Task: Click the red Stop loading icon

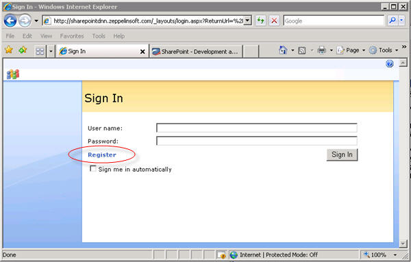Action: [274, 21]
